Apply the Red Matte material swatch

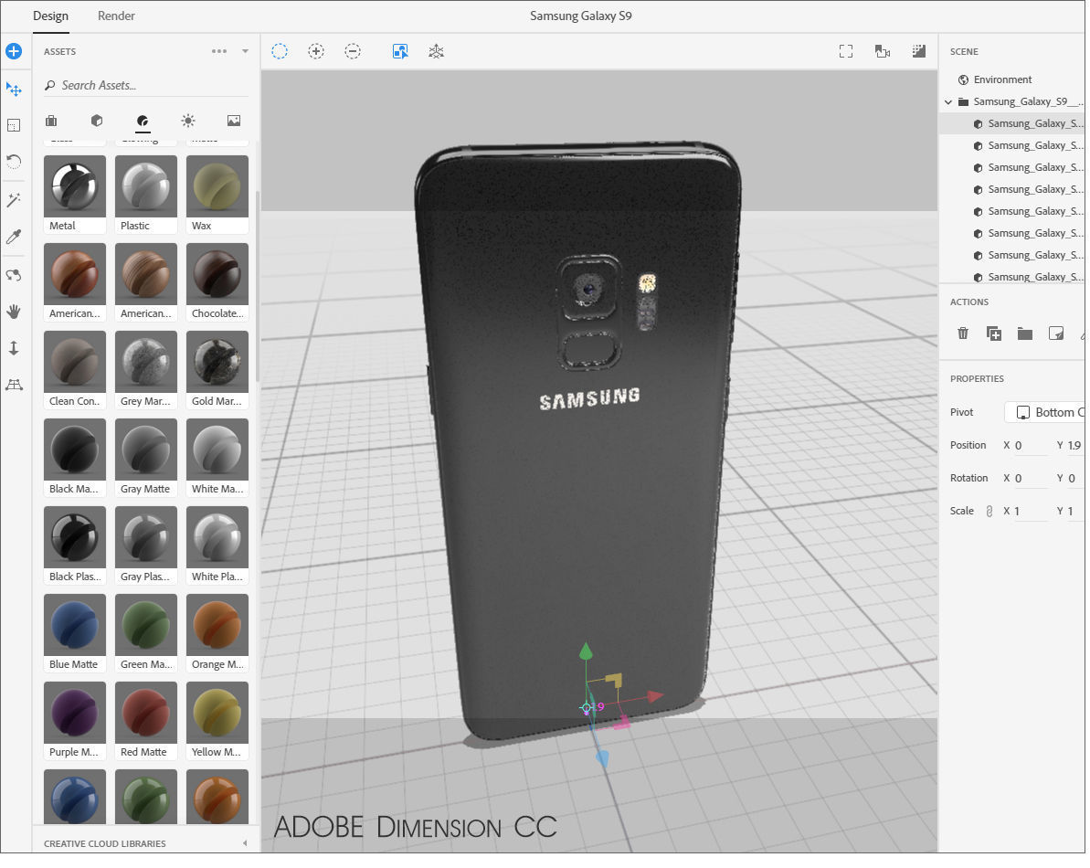tap(145, 720)
